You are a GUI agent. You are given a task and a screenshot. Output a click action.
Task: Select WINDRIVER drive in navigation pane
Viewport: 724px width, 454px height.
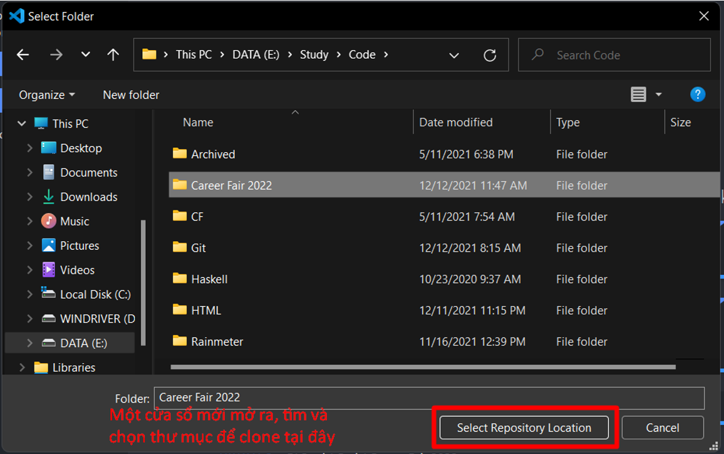tap(98, 319)
